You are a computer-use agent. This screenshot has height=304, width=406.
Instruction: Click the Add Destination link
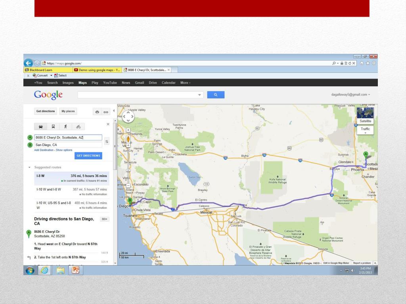[44, 150]
